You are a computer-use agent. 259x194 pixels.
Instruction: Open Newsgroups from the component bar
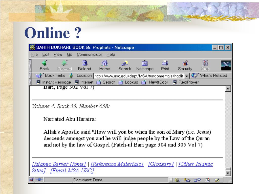click(197, 180)
